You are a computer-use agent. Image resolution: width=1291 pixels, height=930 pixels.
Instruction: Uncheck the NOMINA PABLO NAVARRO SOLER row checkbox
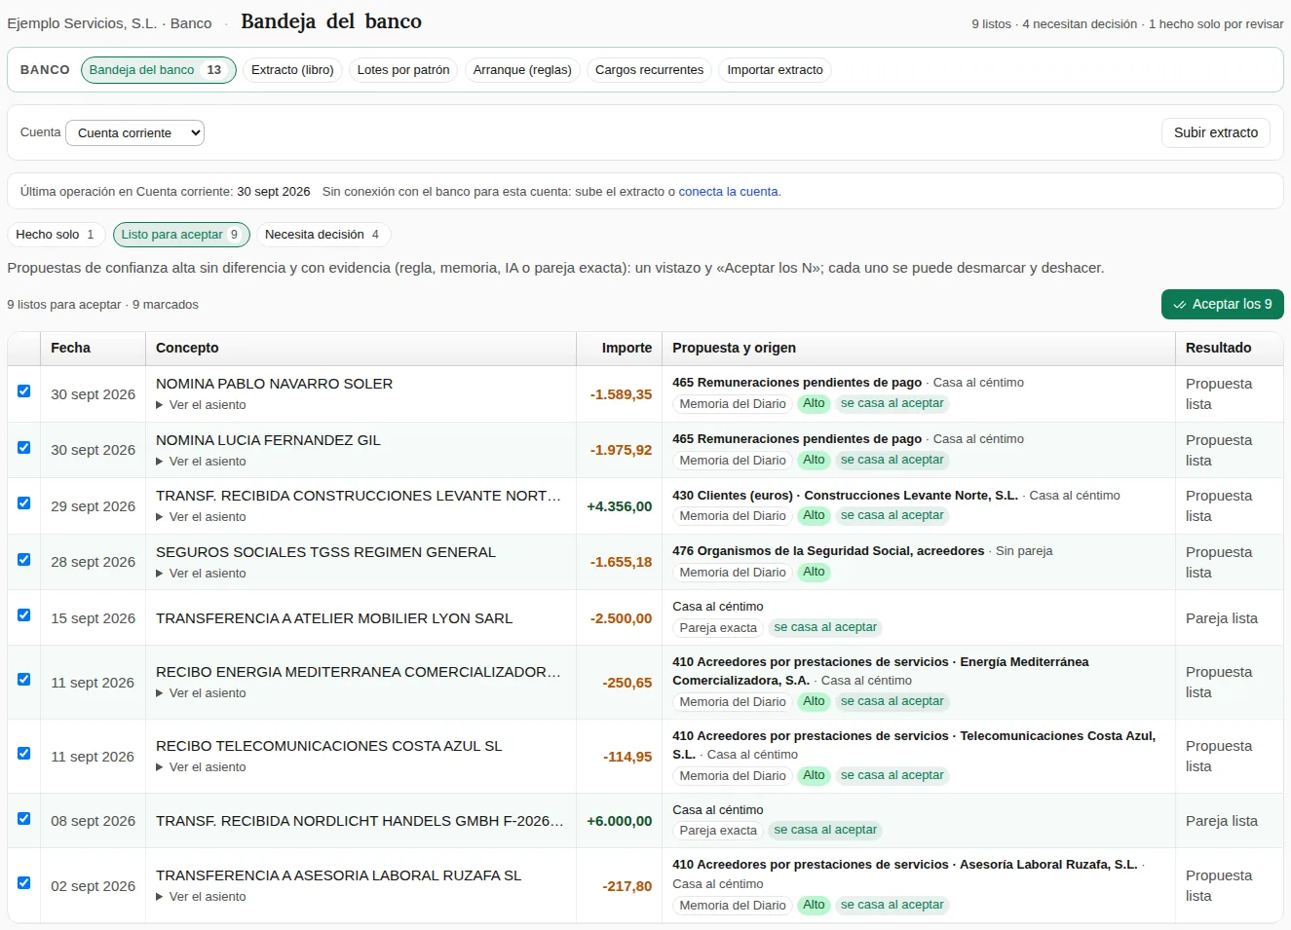coord(23,391)
